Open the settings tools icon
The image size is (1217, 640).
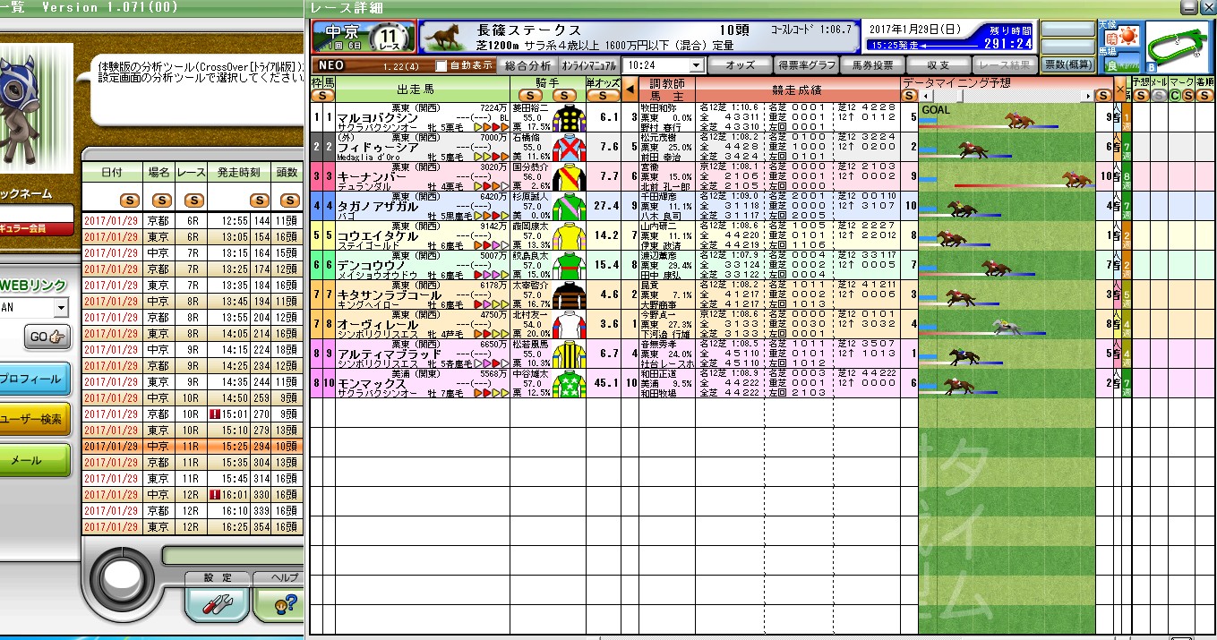click(217, 603)
